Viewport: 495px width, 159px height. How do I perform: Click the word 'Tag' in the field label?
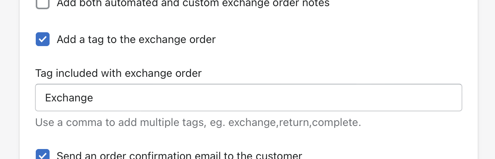click(x=44, y=73)
